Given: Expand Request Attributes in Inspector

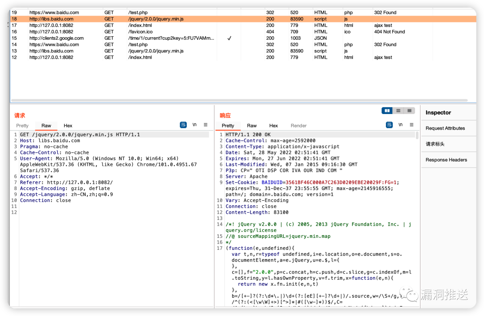Looking at the screenshot, I should click(445, 128).
